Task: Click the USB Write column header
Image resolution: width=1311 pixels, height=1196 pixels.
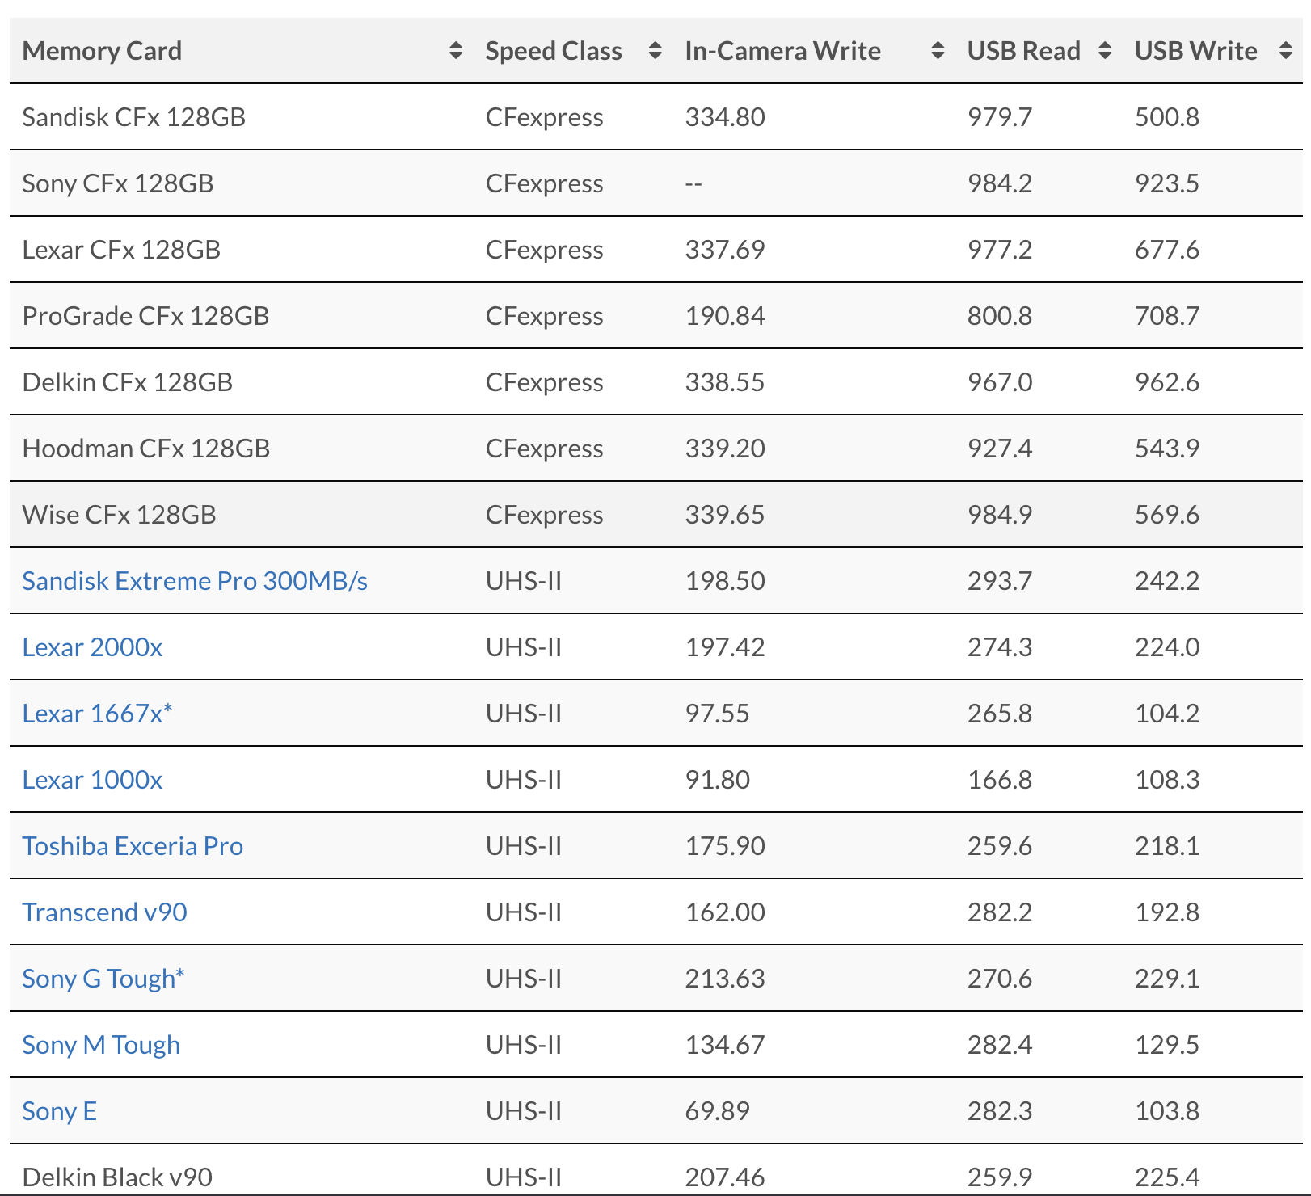Action: tap(1212, 51)
